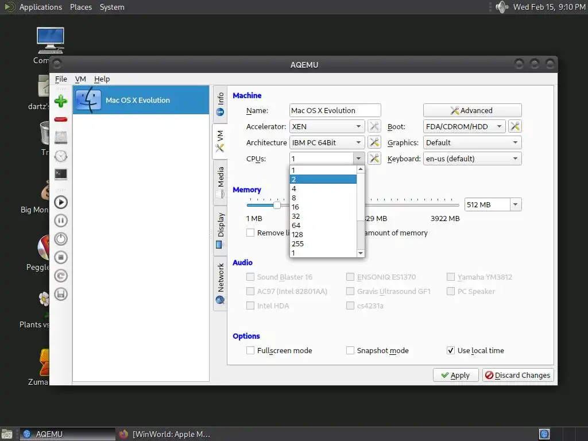The width and height of the screenshot is (588, 441).
Task: Click the memory slider handle
Action: pyautogui.click(x=277, y=205)
